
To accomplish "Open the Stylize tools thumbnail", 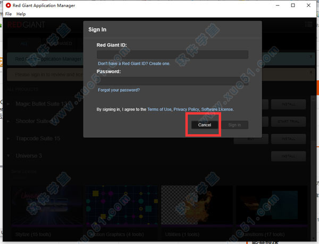I will click(47, 205).
